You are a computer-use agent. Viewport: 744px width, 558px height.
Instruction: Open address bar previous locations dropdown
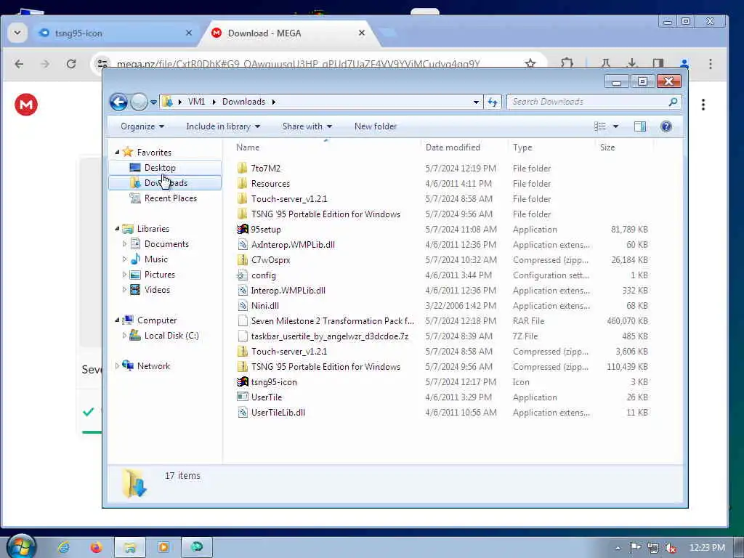click(476, 102)
